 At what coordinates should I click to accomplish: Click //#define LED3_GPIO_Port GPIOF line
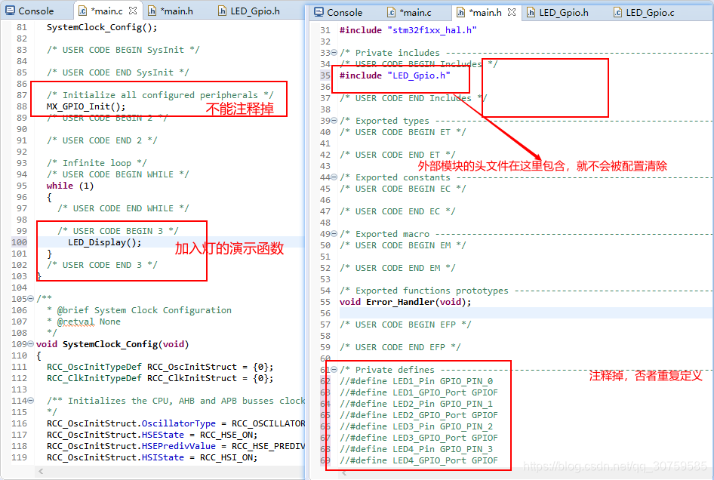pos(419,438)
